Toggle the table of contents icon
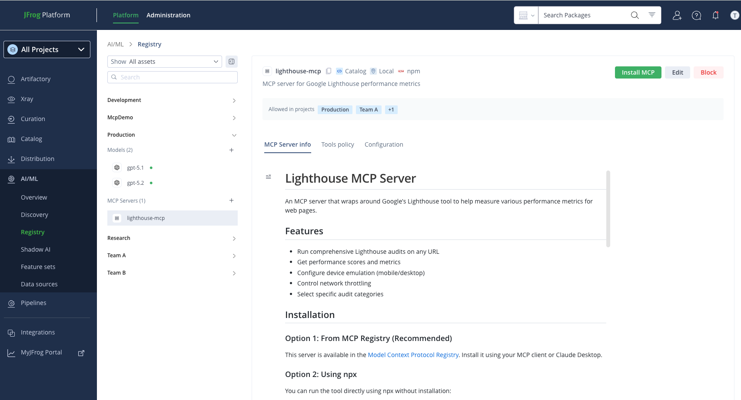Viewport: 741px width, 400px height. (x=269, y=177)
